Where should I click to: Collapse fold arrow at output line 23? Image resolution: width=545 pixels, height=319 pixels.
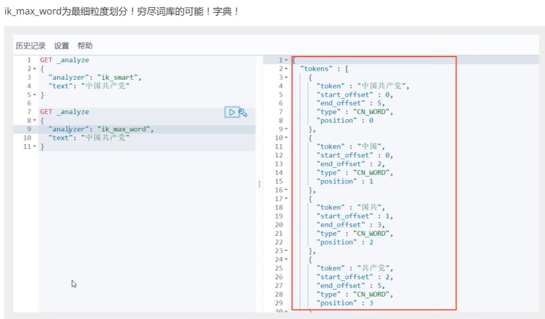(x=286, y=251)
